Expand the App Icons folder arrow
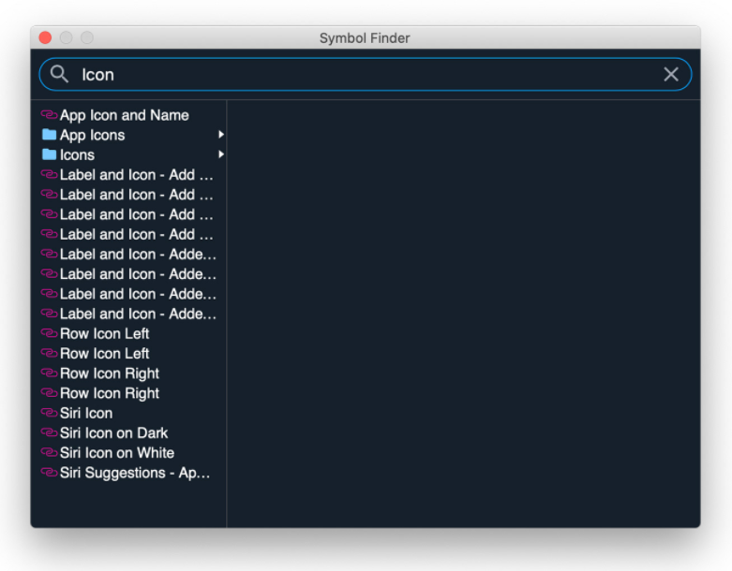732x571 pixels. [221, 135]
